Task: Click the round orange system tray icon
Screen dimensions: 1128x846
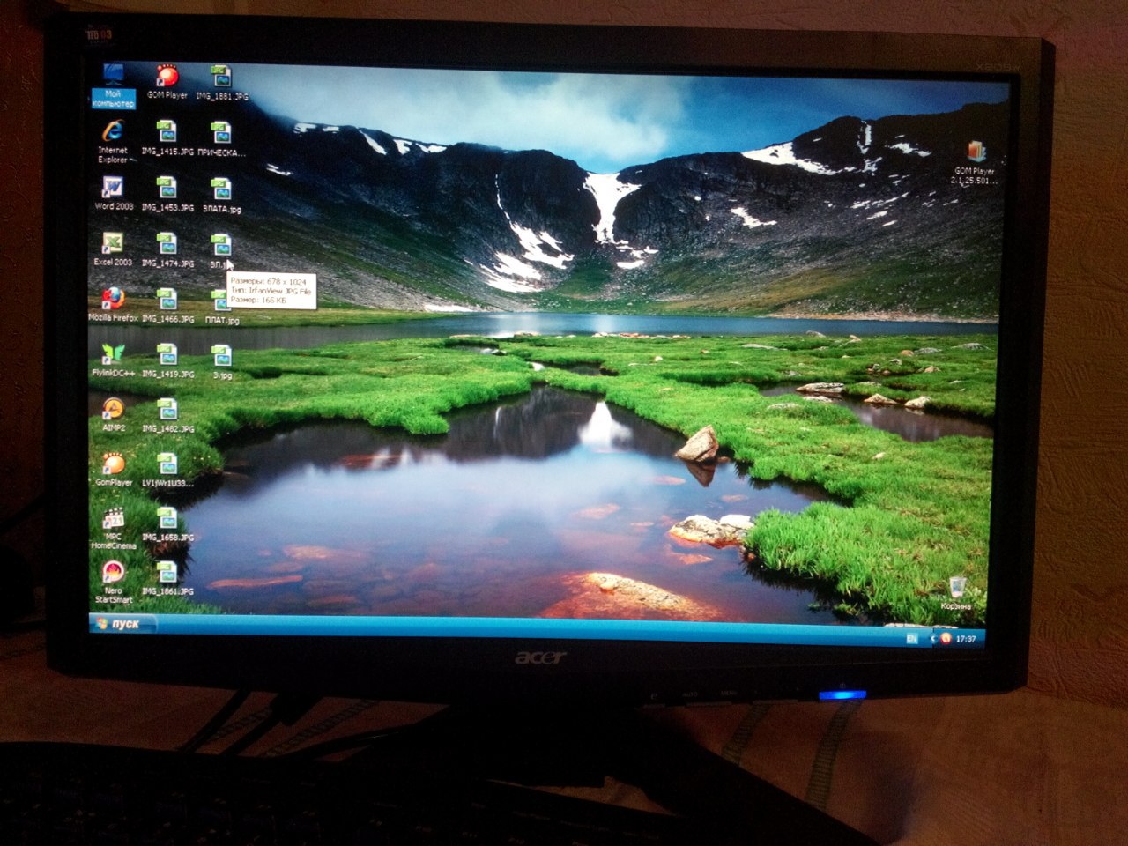Action: (946, 638)
